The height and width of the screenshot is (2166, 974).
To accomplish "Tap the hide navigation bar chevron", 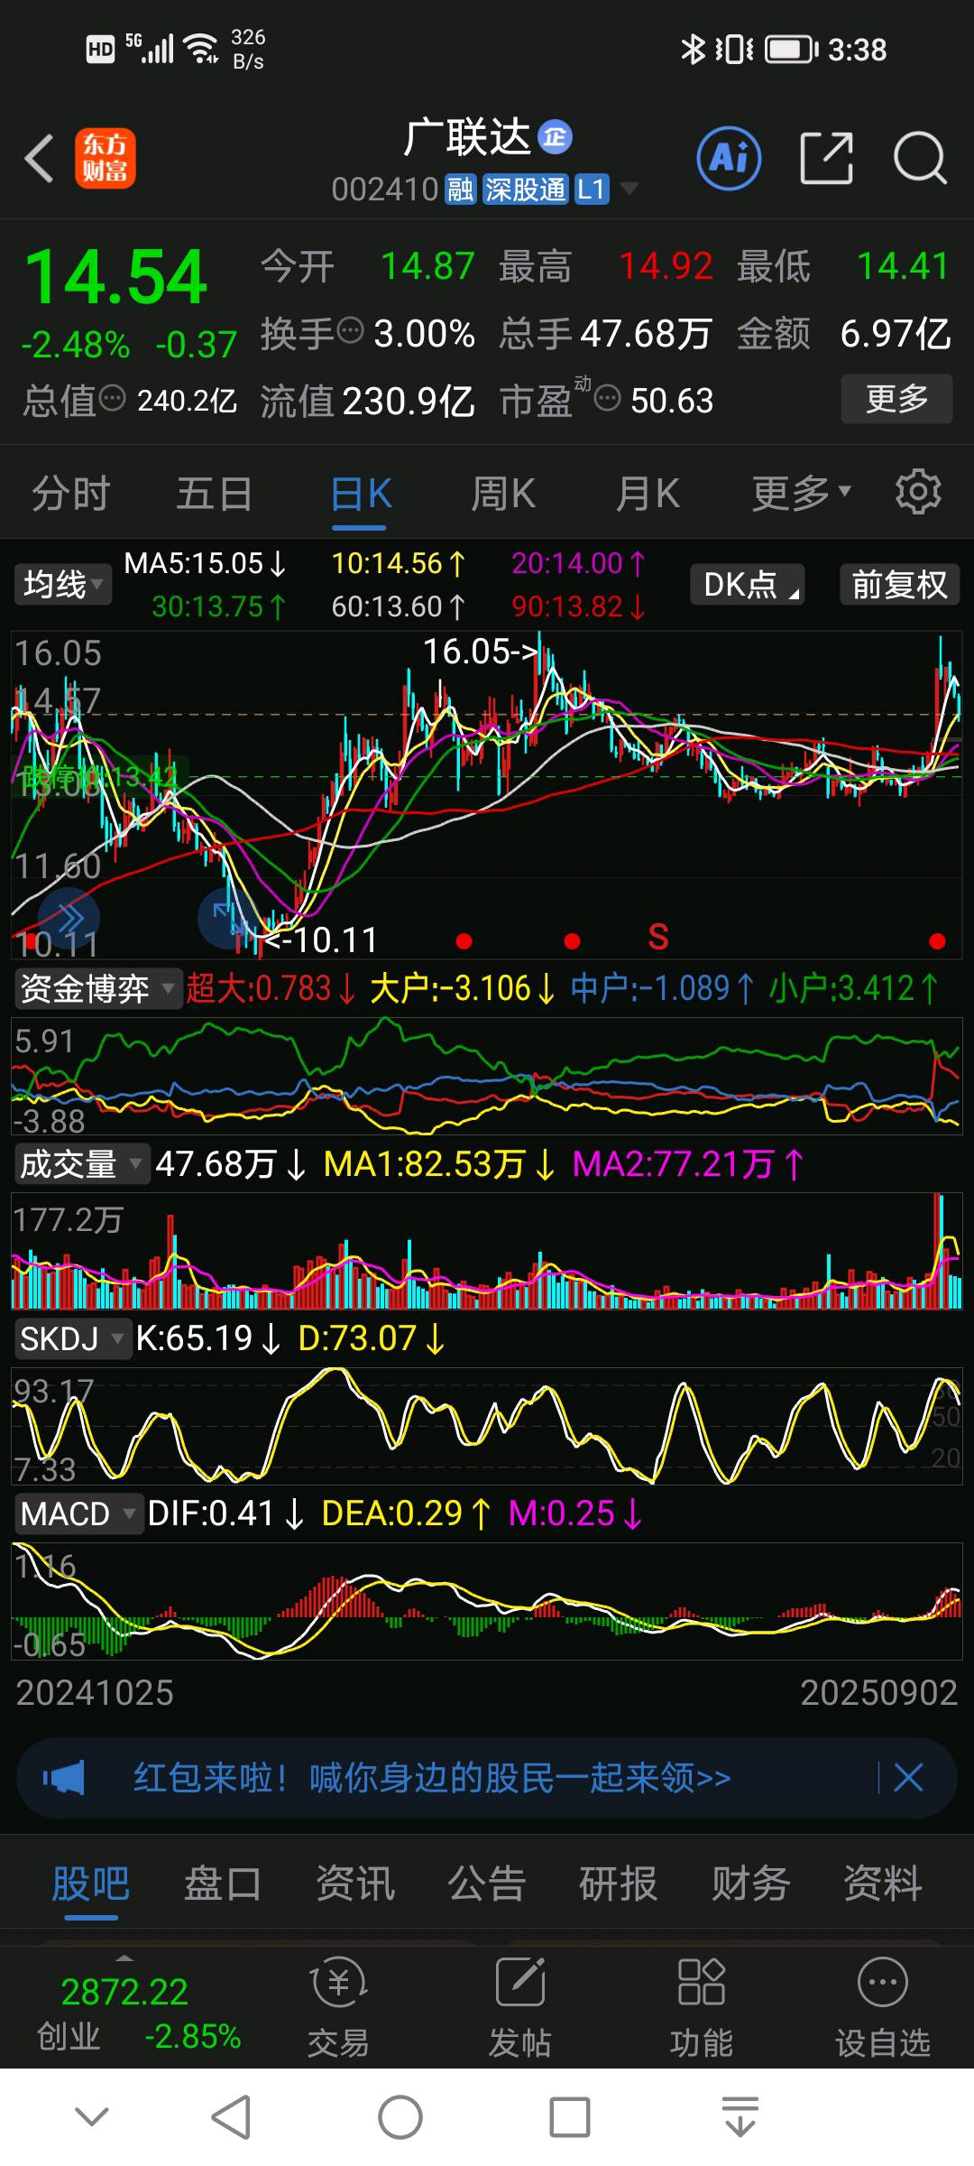I will click(92, 2116).
